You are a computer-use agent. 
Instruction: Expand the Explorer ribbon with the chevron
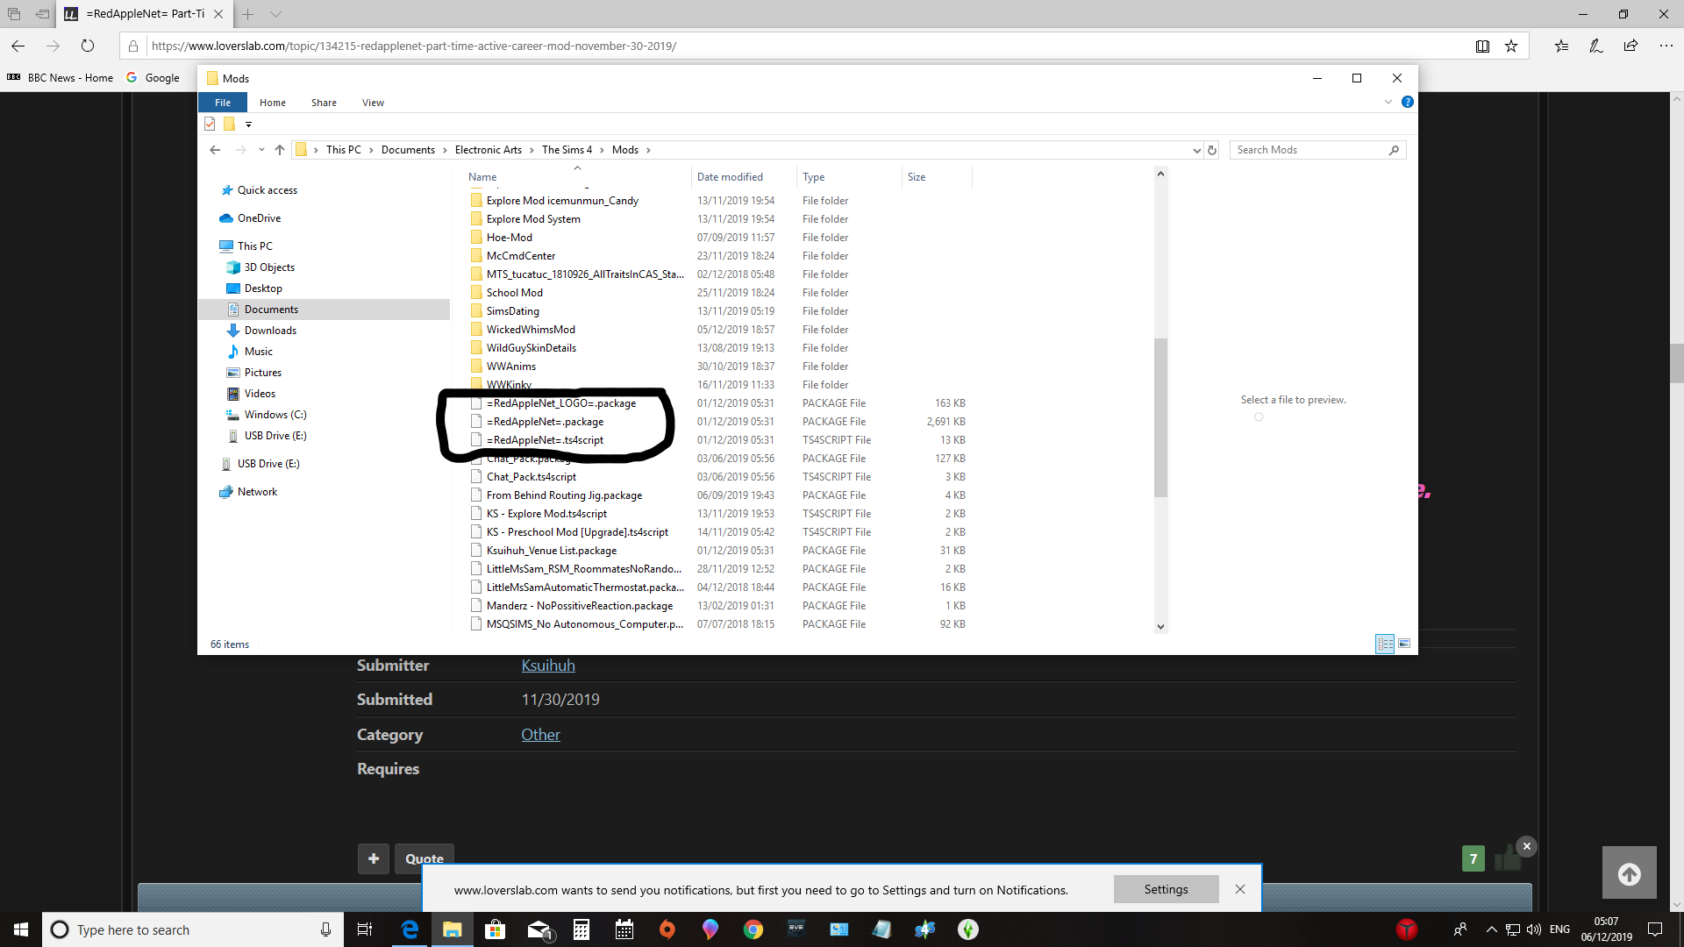tap(1388, 102)
